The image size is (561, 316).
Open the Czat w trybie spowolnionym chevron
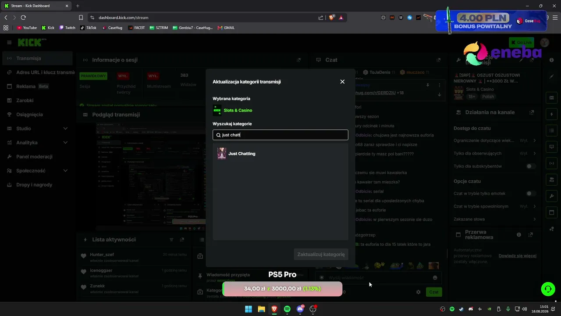pos(535,206)
